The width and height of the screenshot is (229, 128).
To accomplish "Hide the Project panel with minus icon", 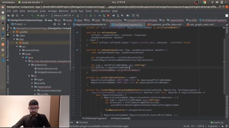I will [69, 24].
